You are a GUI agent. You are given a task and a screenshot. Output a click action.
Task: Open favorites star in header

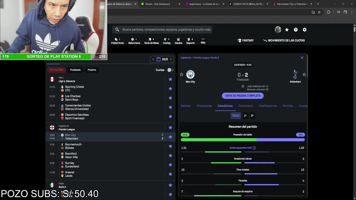(287, 30)
